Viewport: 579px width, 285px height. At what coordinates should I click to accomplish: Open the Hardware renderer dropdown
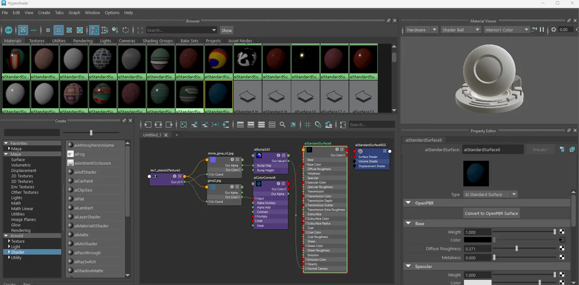click(x=421, y=30)
